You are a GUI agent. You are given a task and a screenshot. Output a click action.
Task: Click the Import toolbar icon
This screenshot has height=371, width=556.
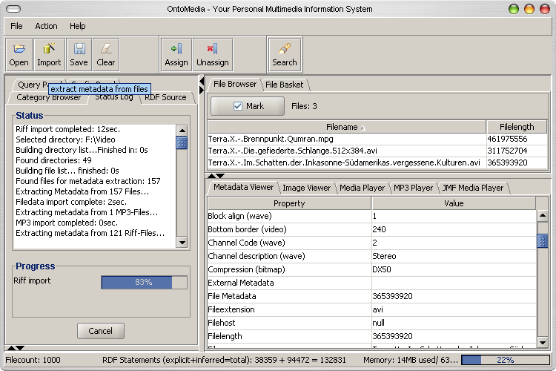pyautogui.click(x=49, y=55)
